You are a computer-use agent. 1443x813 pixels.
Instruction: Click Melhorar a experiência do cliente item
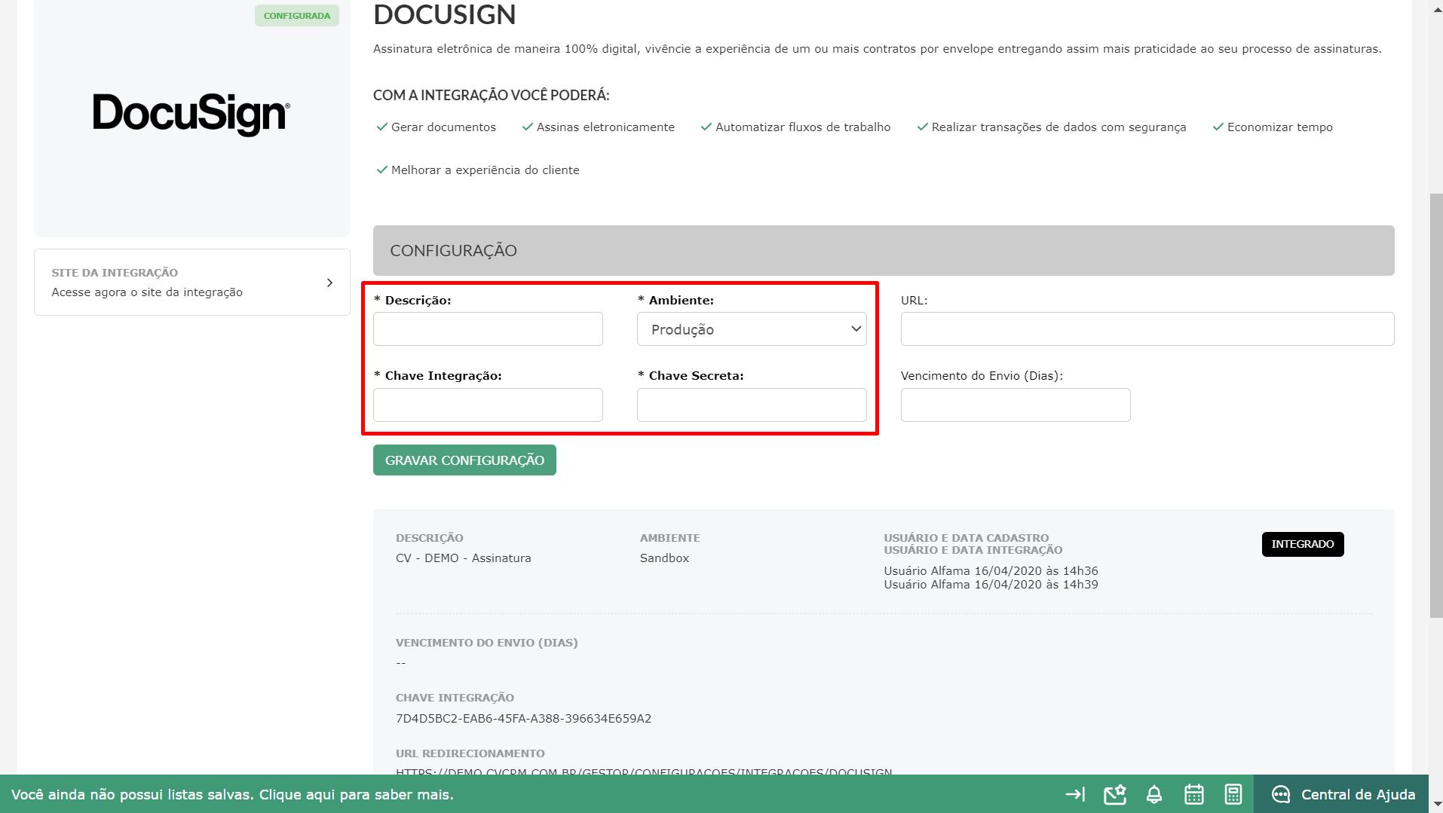point(477,170)
